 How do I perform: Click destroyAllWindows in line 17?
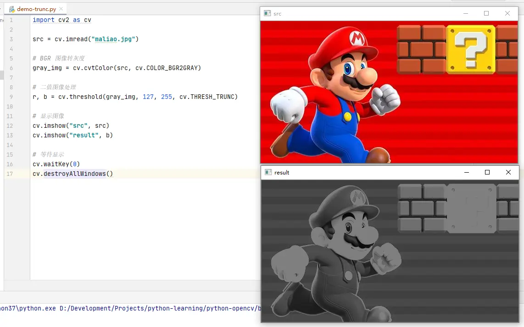coord(74,174)
